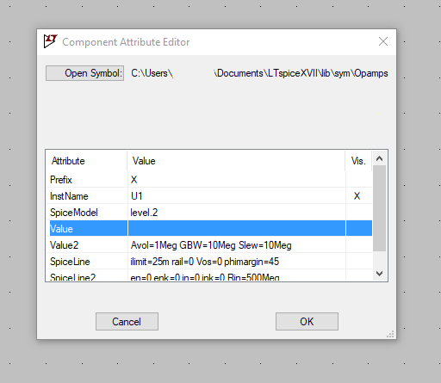Edit the Avol=1Meg GBW=10Meg value
This screenshot has height=383, width=441.
tap(237, 245)
